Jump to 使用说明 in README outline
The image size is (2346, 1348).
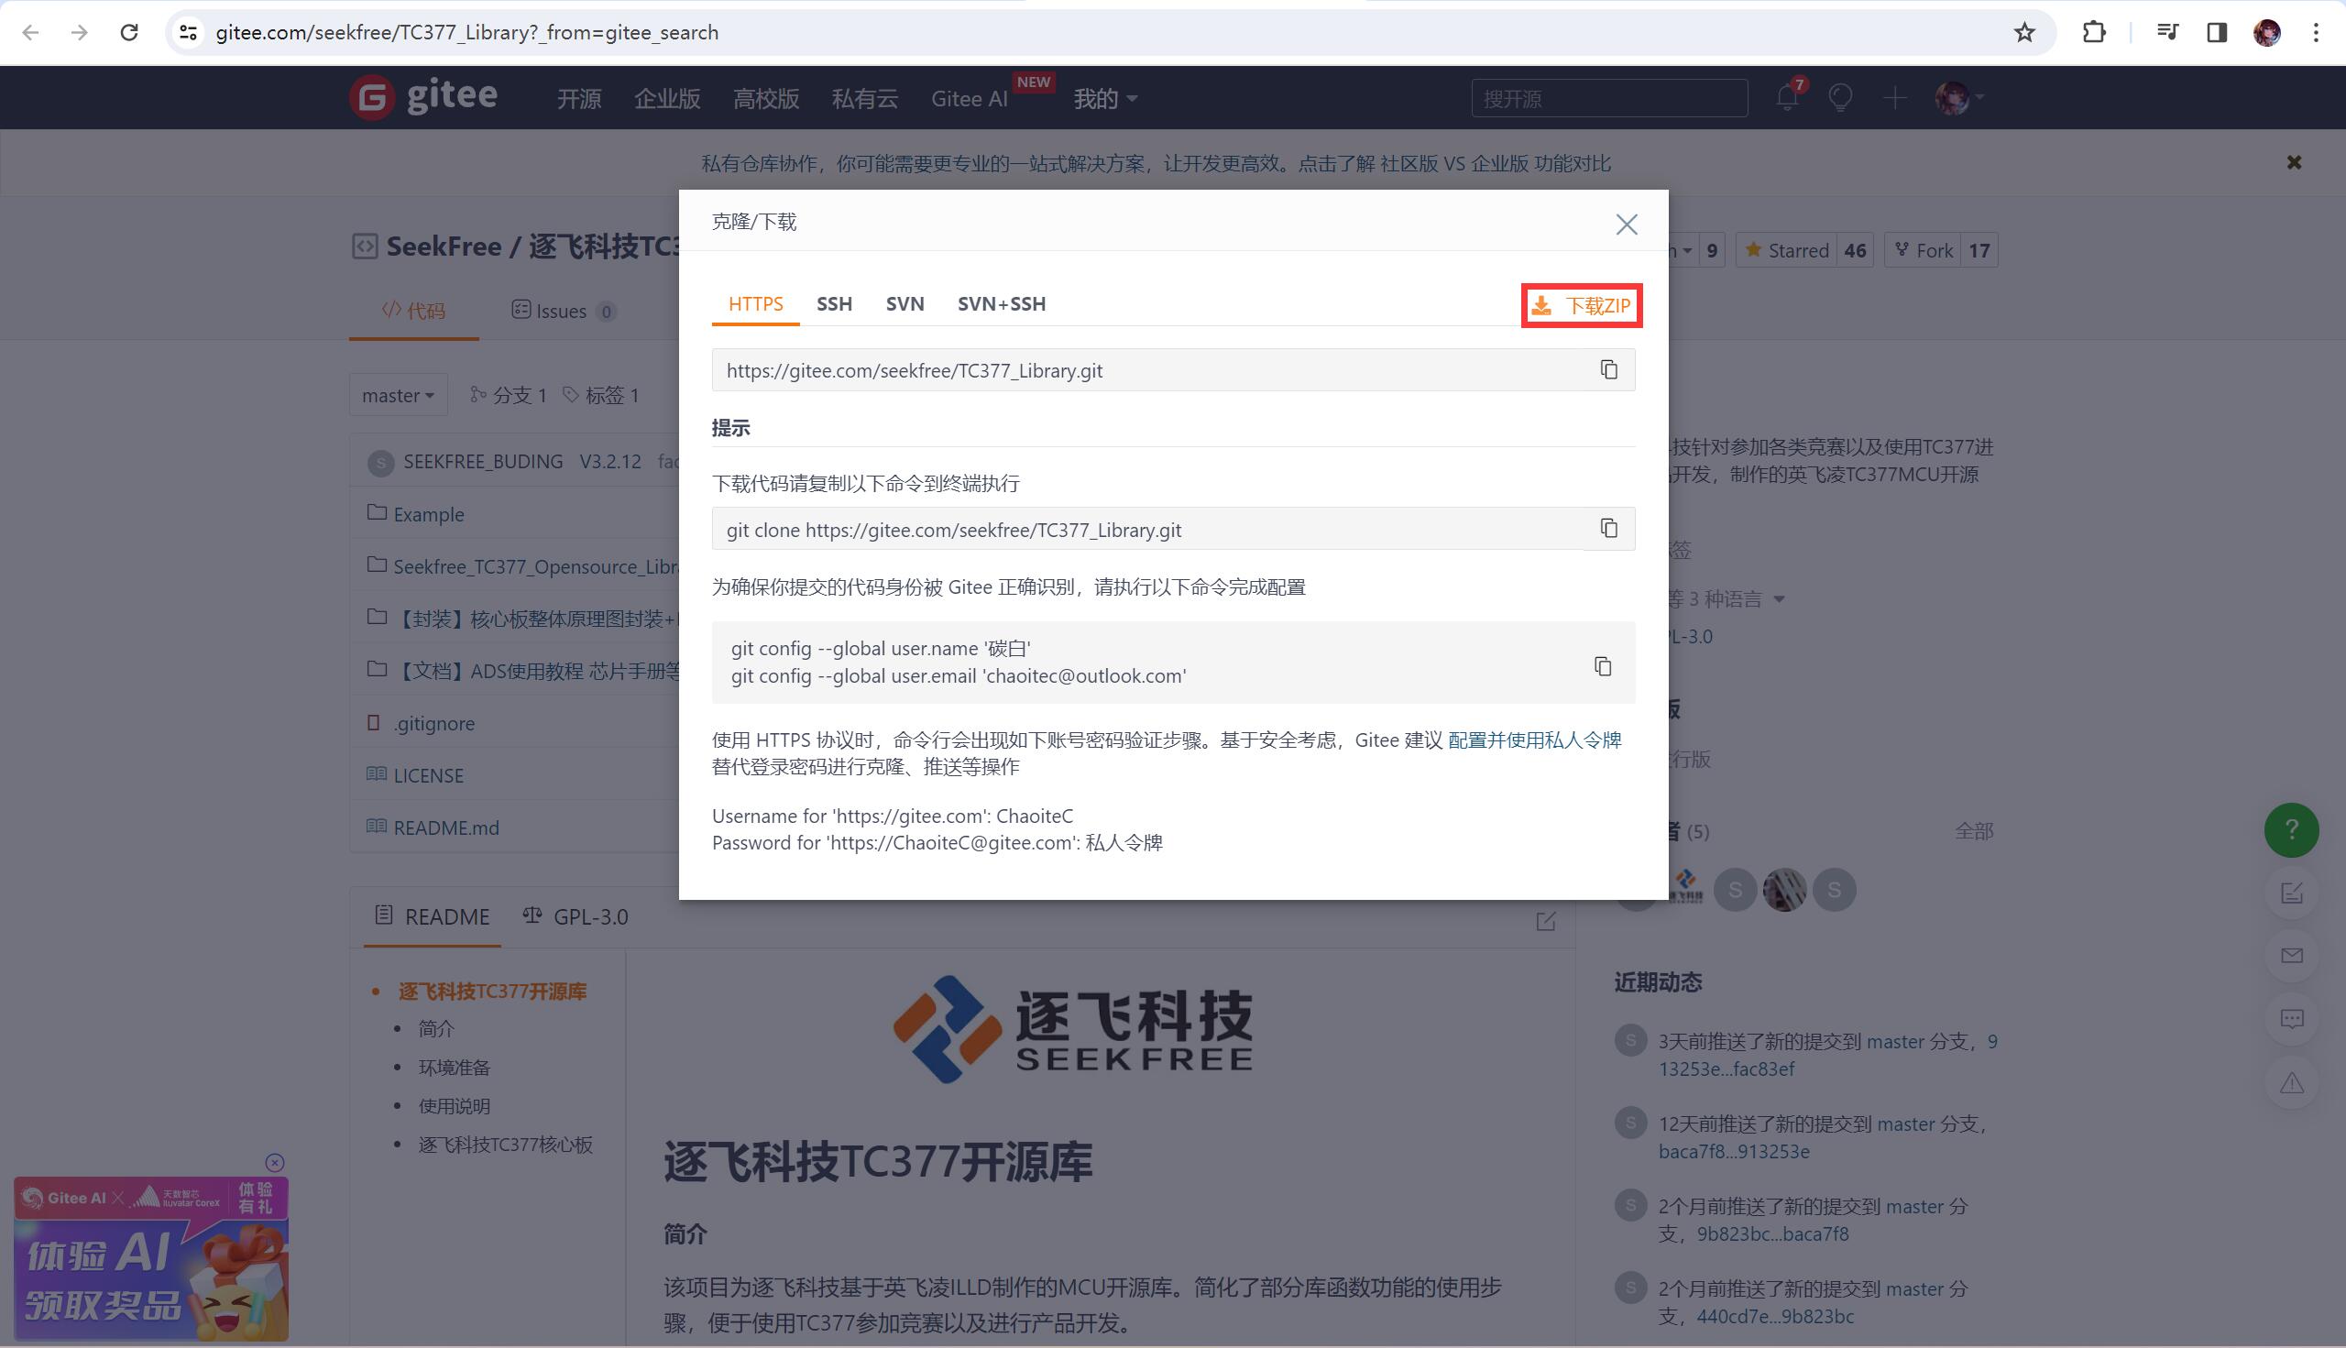(454, 1106)
